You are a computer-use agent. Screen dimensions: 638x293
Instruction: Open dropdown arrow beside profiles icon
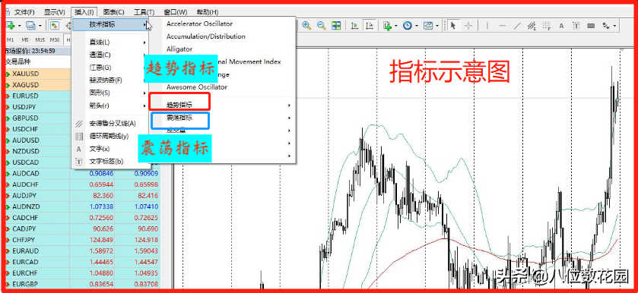(40, 26)
